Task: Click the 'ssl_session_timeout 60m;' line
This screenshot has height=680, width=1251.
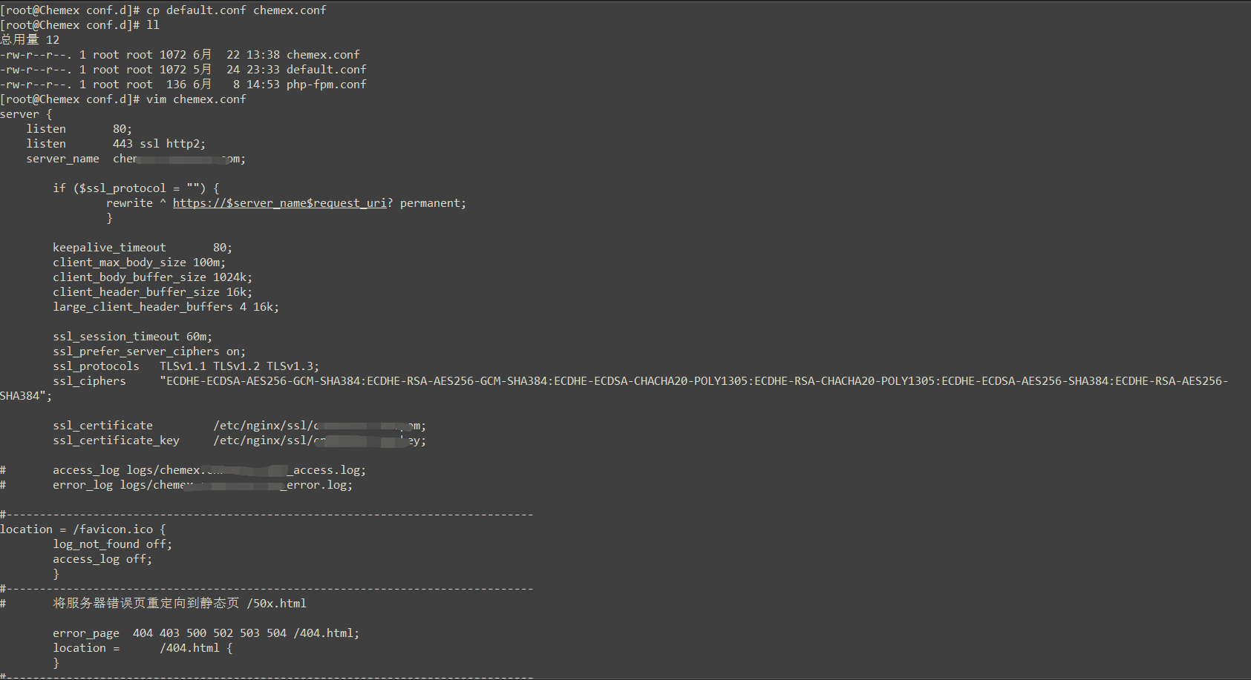Action: [132, 337]
